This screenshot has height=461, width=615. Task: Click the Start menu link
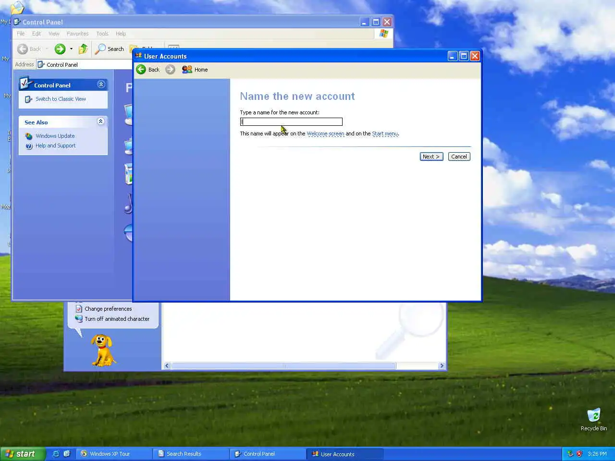point(385,134)
